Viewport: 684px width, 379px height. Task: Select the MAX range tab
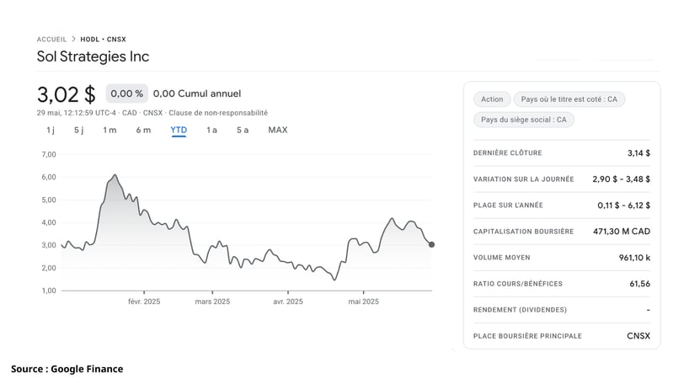[277, 130]
